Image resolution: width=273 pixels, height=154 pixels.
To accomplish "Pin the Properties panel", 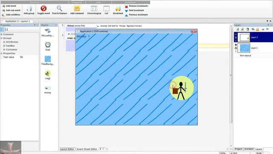I will [35, 25].
